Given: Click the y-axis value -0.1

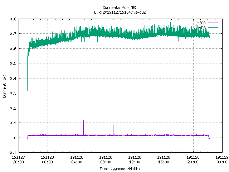Looking at the screenshot, I should pyautogui.click(x=12, y=153).
